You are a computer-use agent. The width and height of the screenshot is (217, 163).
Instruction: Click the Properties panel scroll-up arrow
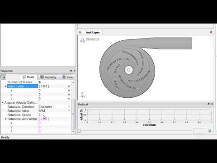73,82
